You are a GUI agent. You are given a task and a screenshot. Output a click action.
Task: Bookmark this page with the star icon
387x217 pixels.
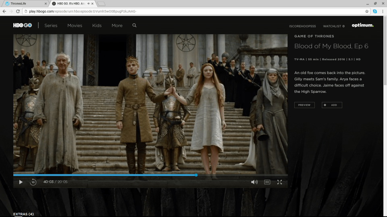pos(367,11)
